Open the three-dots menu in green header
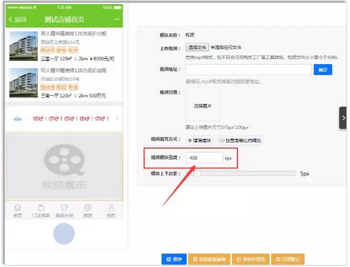 [117, 20]
